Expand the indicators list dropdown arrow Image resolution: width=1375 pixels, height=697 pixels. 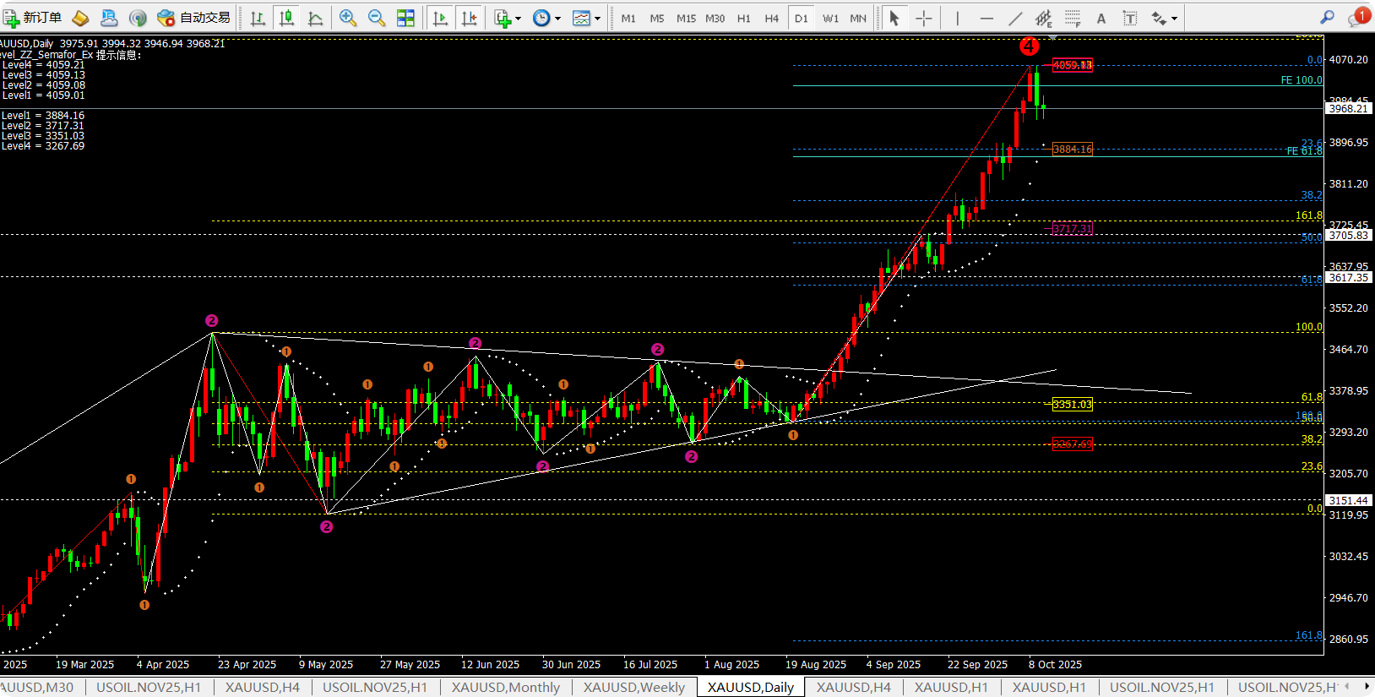(518, 18)
